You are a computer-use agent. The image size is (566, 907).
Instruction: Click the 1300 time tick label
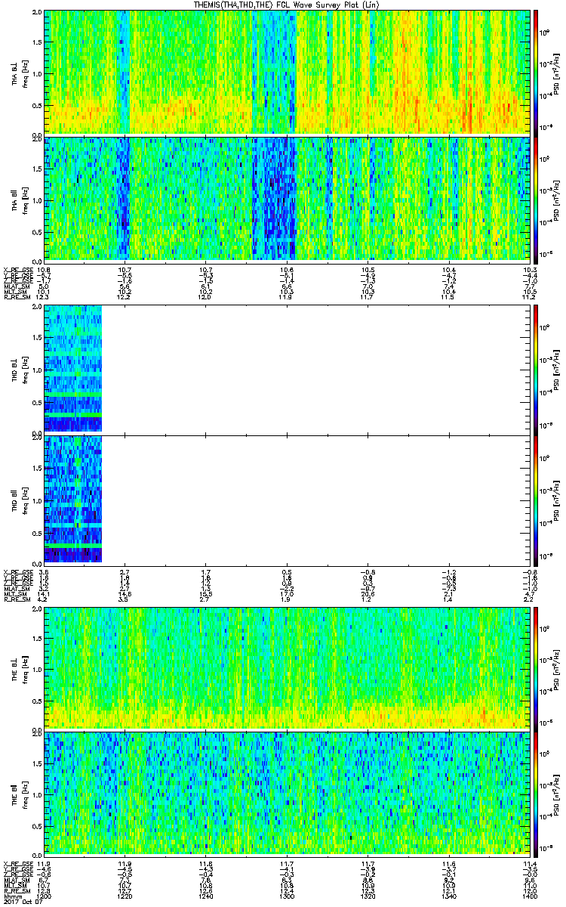pyautogui.click(x=287, y=896)
